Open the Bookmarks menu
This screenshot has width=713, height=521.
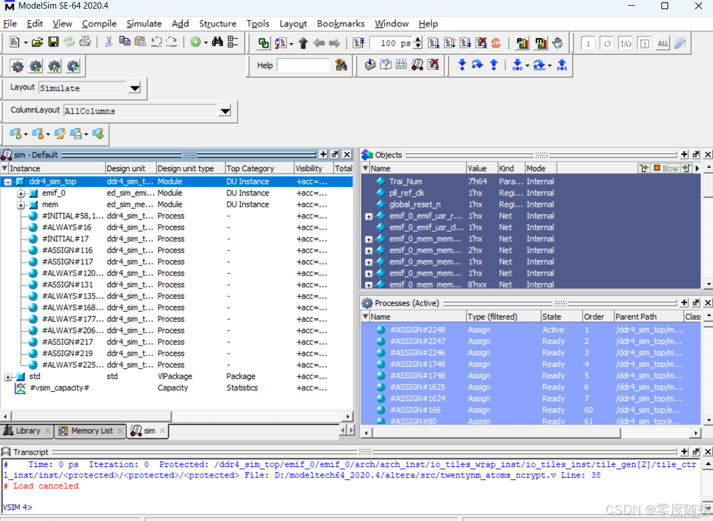341,23
